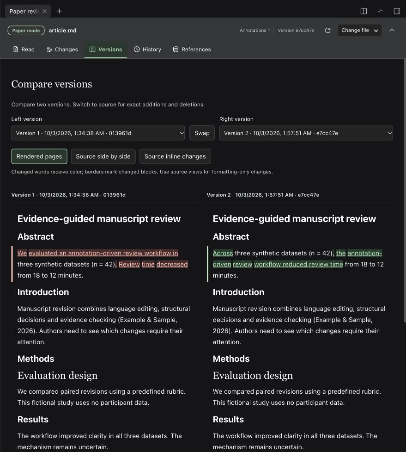Click the Version e7cc47e label
The image size is (406, 452).
[x=296, y=30]
